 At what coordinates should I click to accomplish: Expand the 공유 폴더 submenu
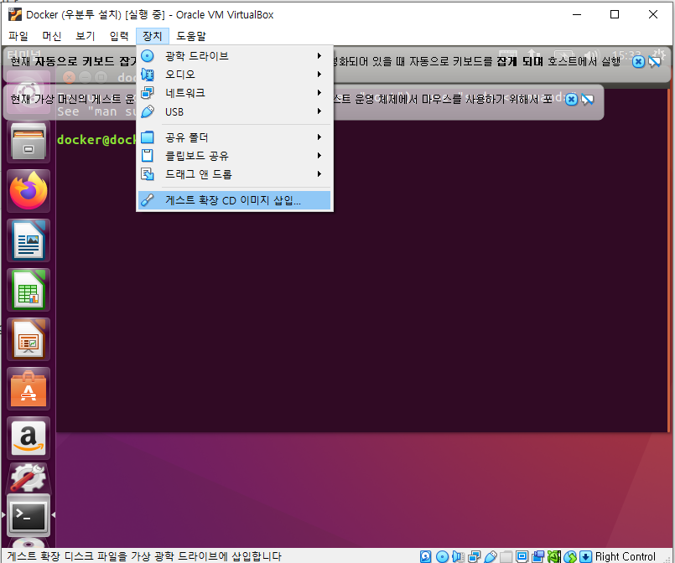[235, 137]
